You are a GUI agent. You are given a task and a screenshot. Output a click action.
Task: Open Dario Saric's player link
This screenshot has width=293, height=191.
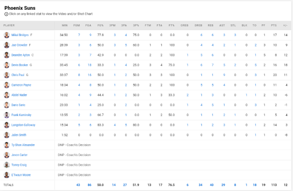[19, 105]
